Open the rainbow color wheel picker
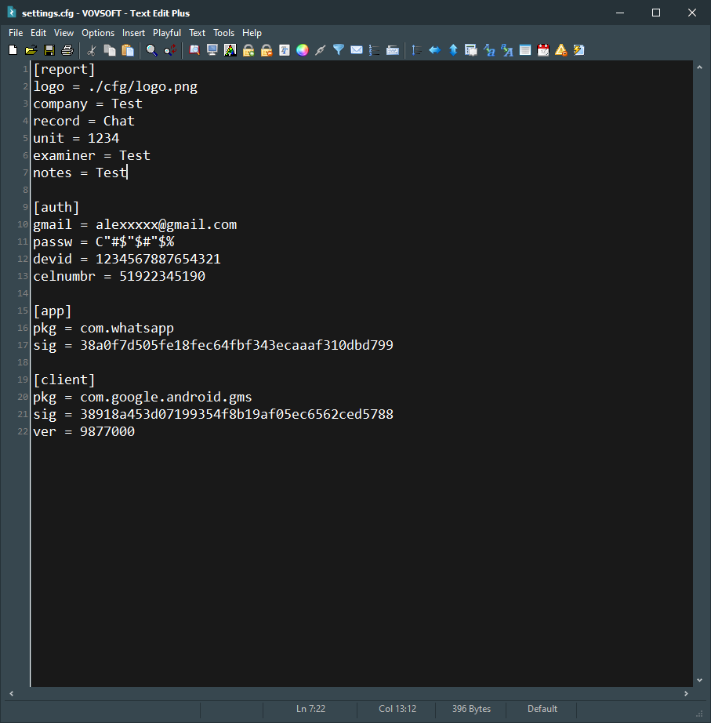This screenshot has width=711, height=723. [x=302, y=50]
